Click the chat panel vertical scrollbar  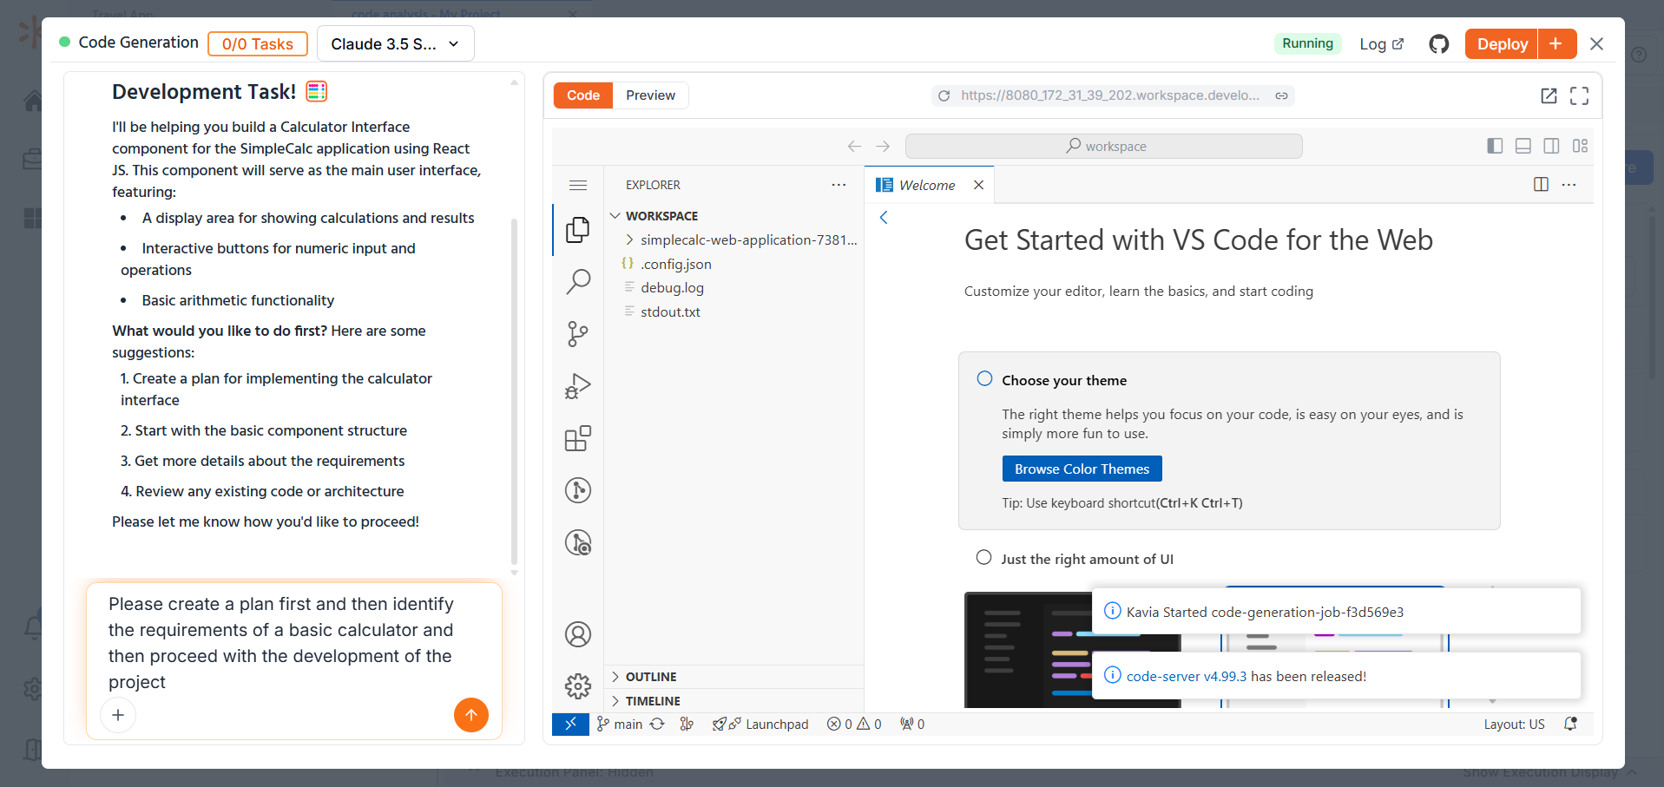pos(514,390)
